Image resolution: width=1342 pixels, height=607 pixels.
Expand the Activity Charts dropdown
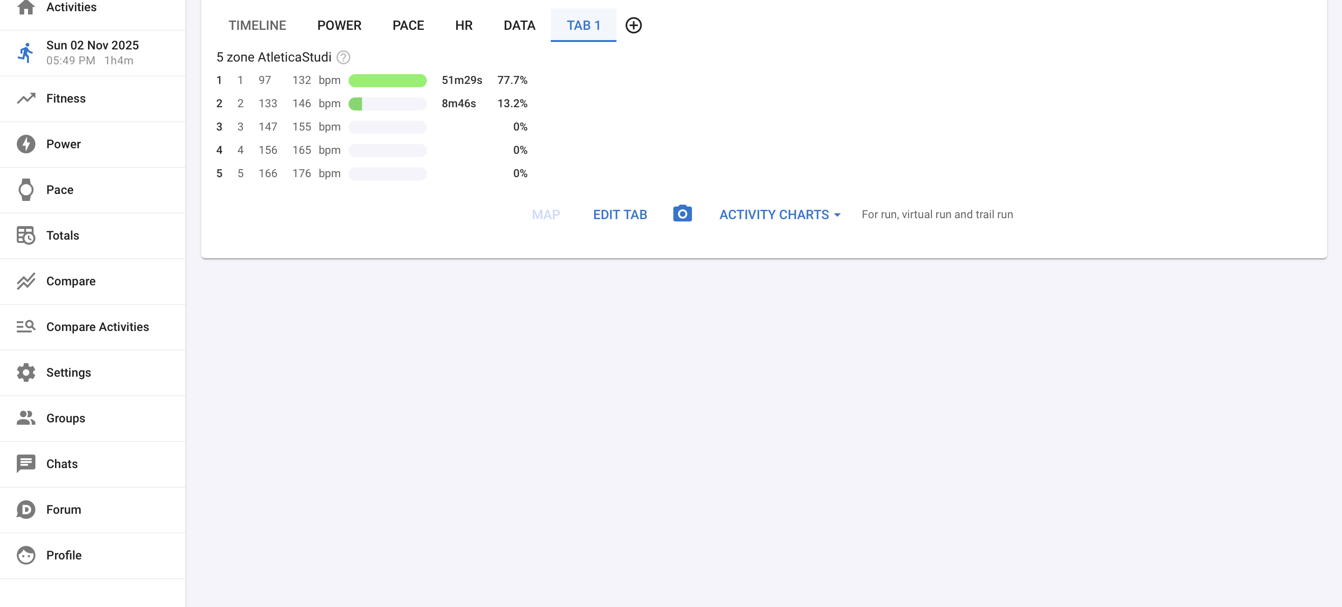780,214
